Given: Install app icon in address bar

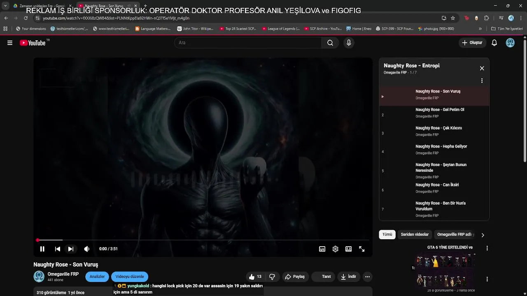Looking at the screenshot, I should 444,18.
